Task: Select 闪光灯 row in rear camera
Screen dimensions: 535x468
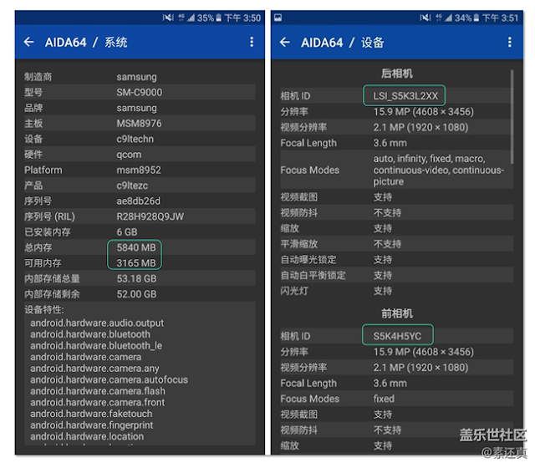Action: tap(396, 291)
